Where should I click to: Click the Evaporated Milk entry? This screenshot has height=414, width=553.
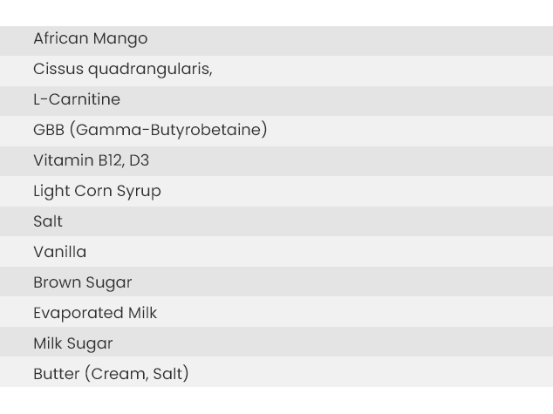[x=276, y=312]
